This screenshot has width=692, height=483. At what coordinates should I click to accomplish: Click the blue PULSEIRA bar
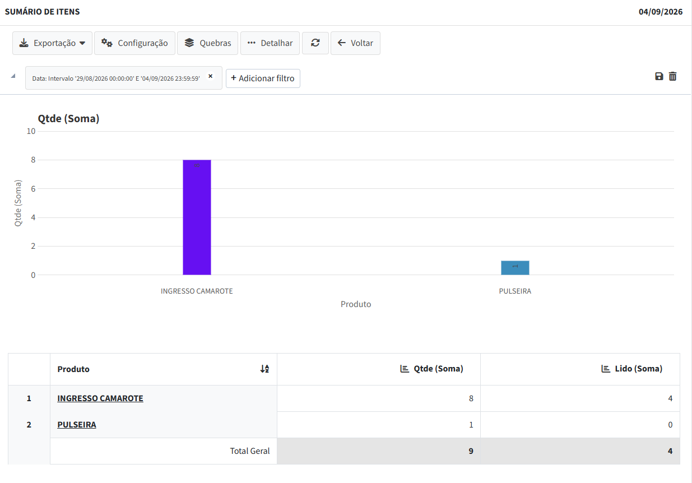pyautogui.click(x=515, y=268)
